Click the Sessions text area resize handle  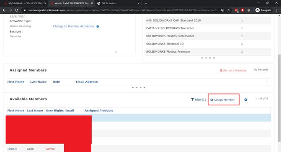(x=116, y=52)
